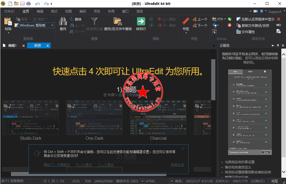Click the email file icon in 活动文件
Viewport: 286px width, 184px height.
point(279,31)
